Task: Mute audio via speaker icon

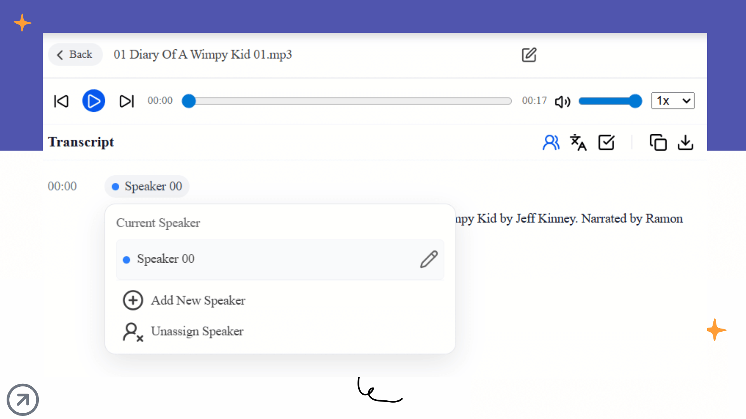Action: pyautogui.click(x=562, y=102)
